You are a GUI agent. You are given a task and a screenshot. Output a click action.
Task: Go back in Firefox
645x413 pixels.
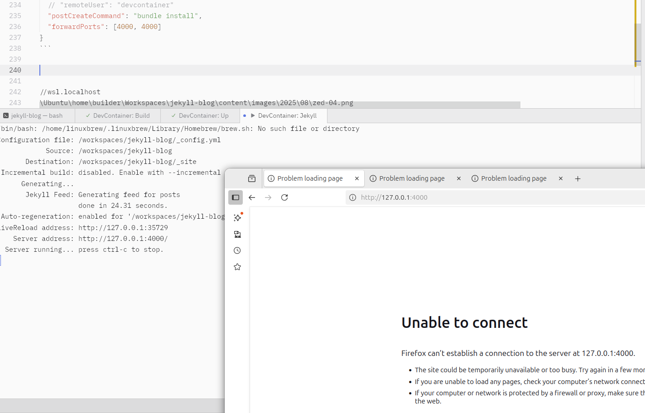tap(252, 197)
